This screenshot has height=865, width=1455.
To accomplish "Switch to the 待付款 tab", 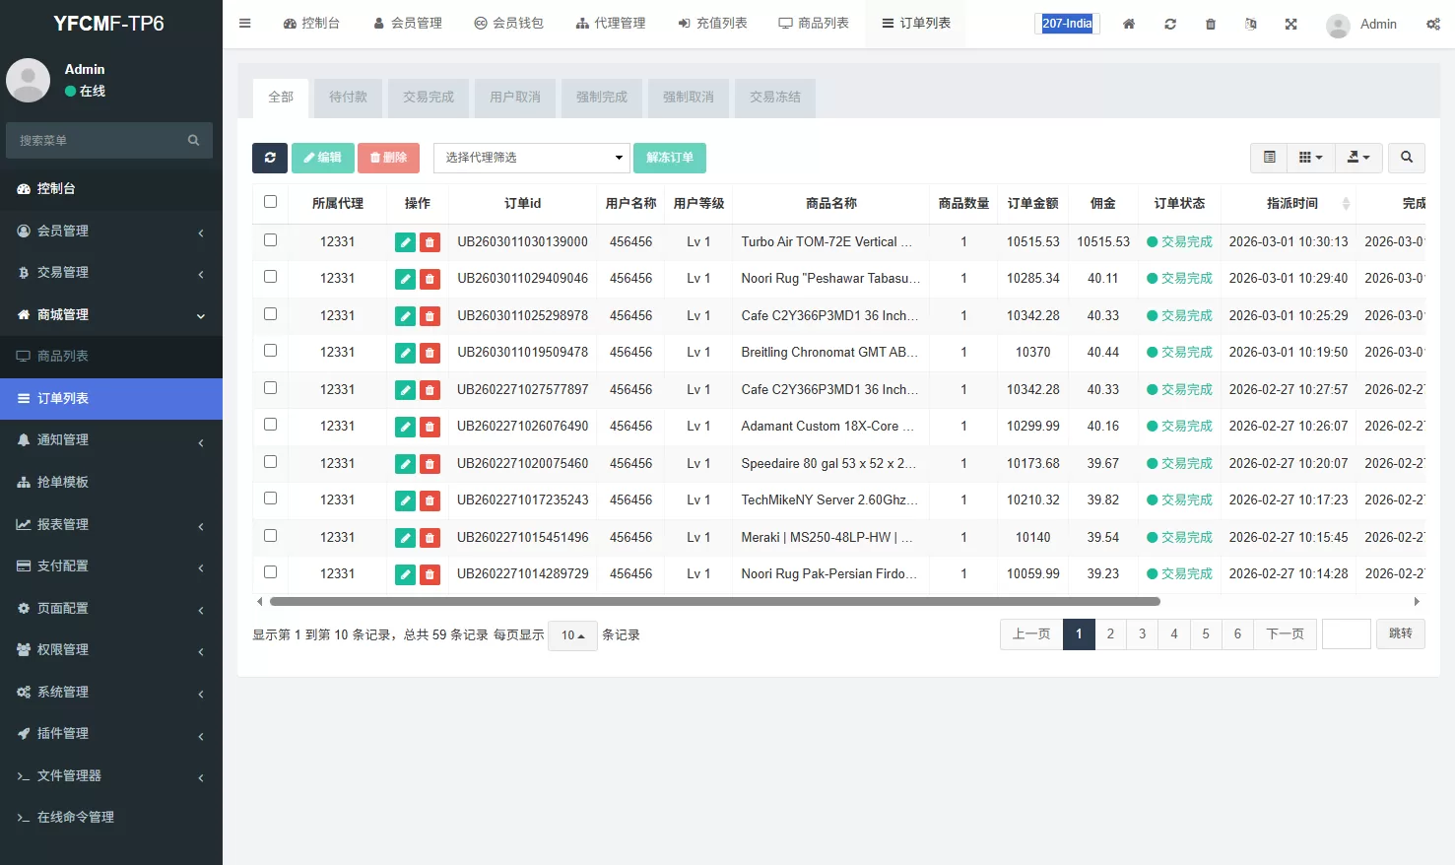I will [x=348, y=98].
